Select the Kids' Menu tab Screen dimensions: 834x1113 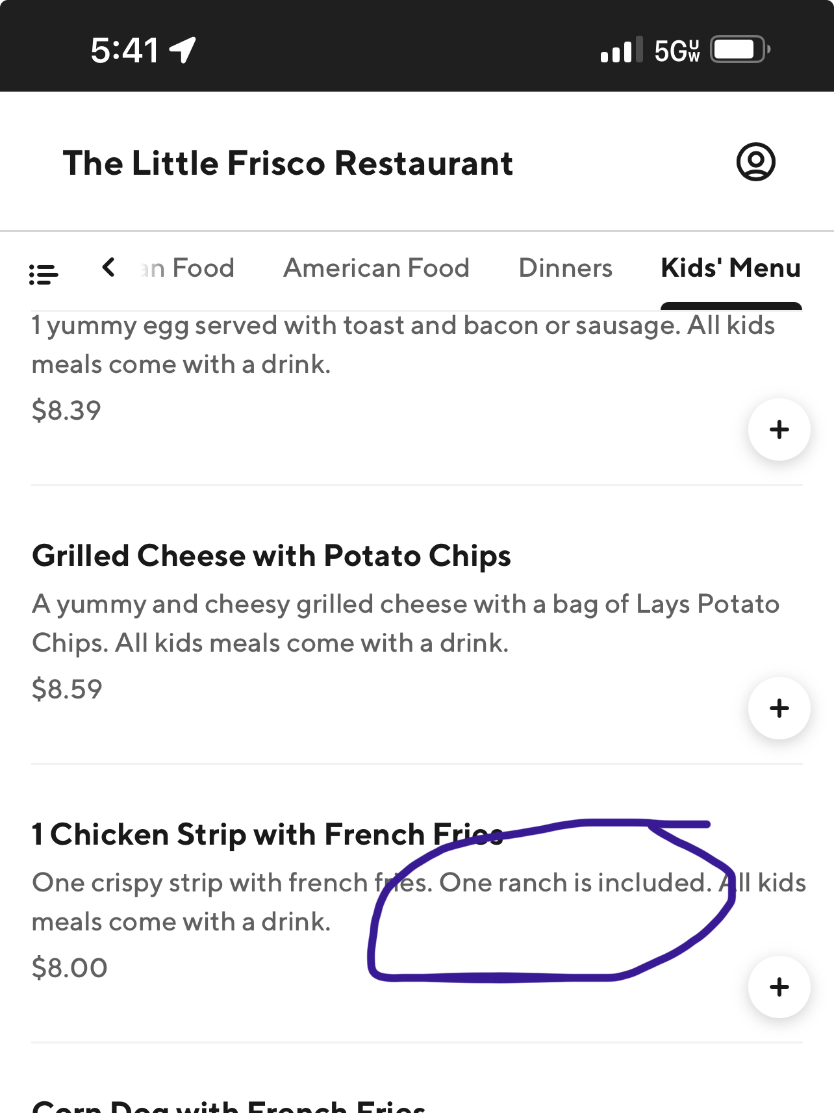[x=730, y=268]
